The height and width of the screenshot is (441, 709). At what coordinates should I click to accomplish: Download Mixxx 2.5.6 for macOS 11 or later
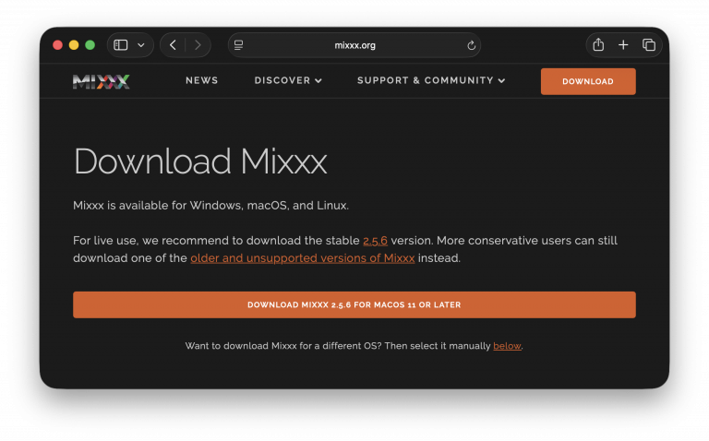coord(354,304)
